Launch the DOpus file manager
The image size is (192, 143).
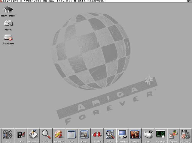(x=84, y=136)
